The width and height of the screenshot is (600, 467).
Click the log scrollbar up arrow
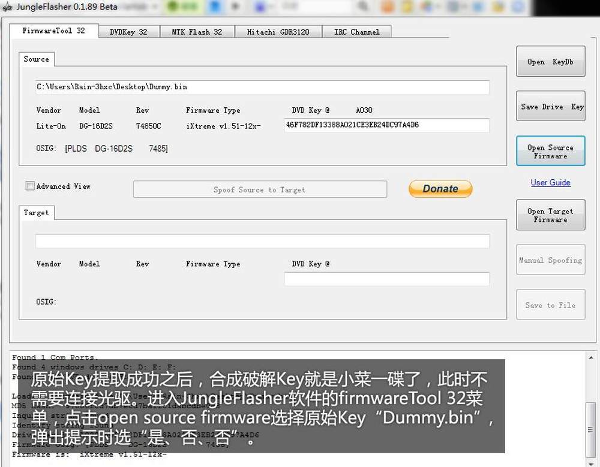591,358
